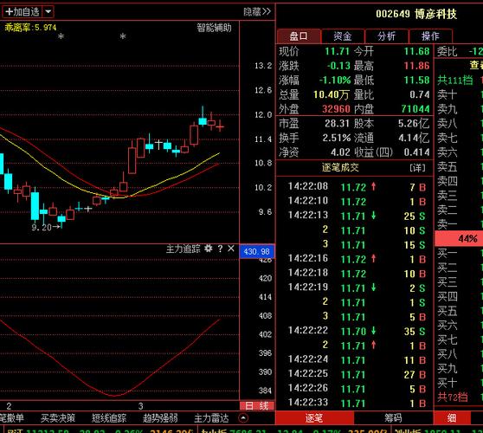Image resolution: width=483 pixels, height=433 pixels.
Task: Open the dropdown arrow next to 加自选
Action: click(48, 12)
